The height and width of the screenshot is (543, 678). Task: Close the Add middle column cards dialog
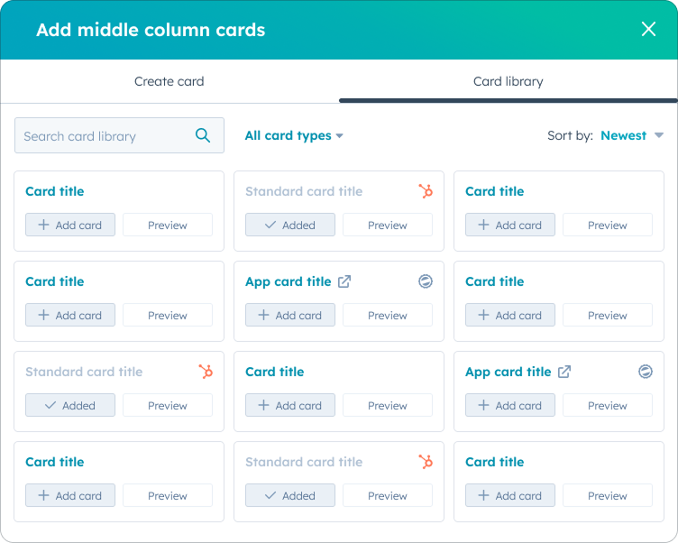648,29
